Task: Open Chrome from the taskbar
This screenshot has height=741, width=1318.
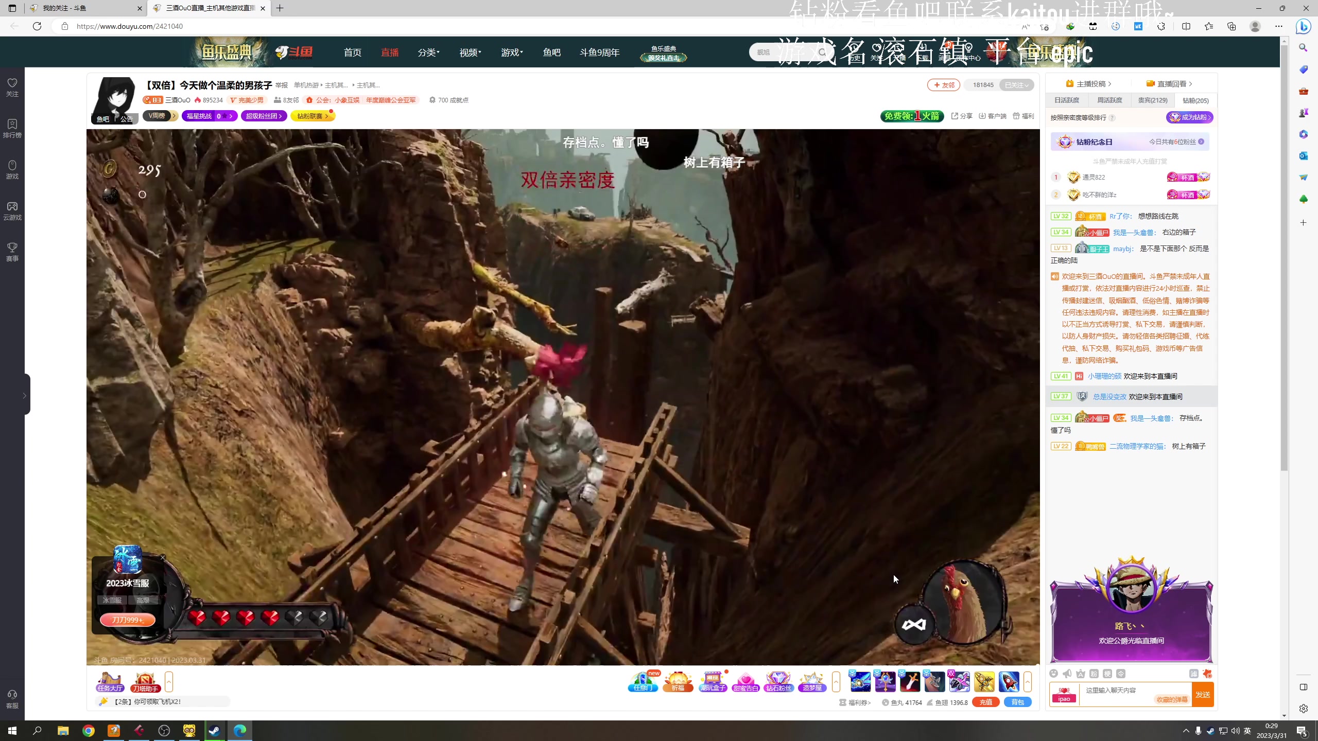Action: [89, 731]
